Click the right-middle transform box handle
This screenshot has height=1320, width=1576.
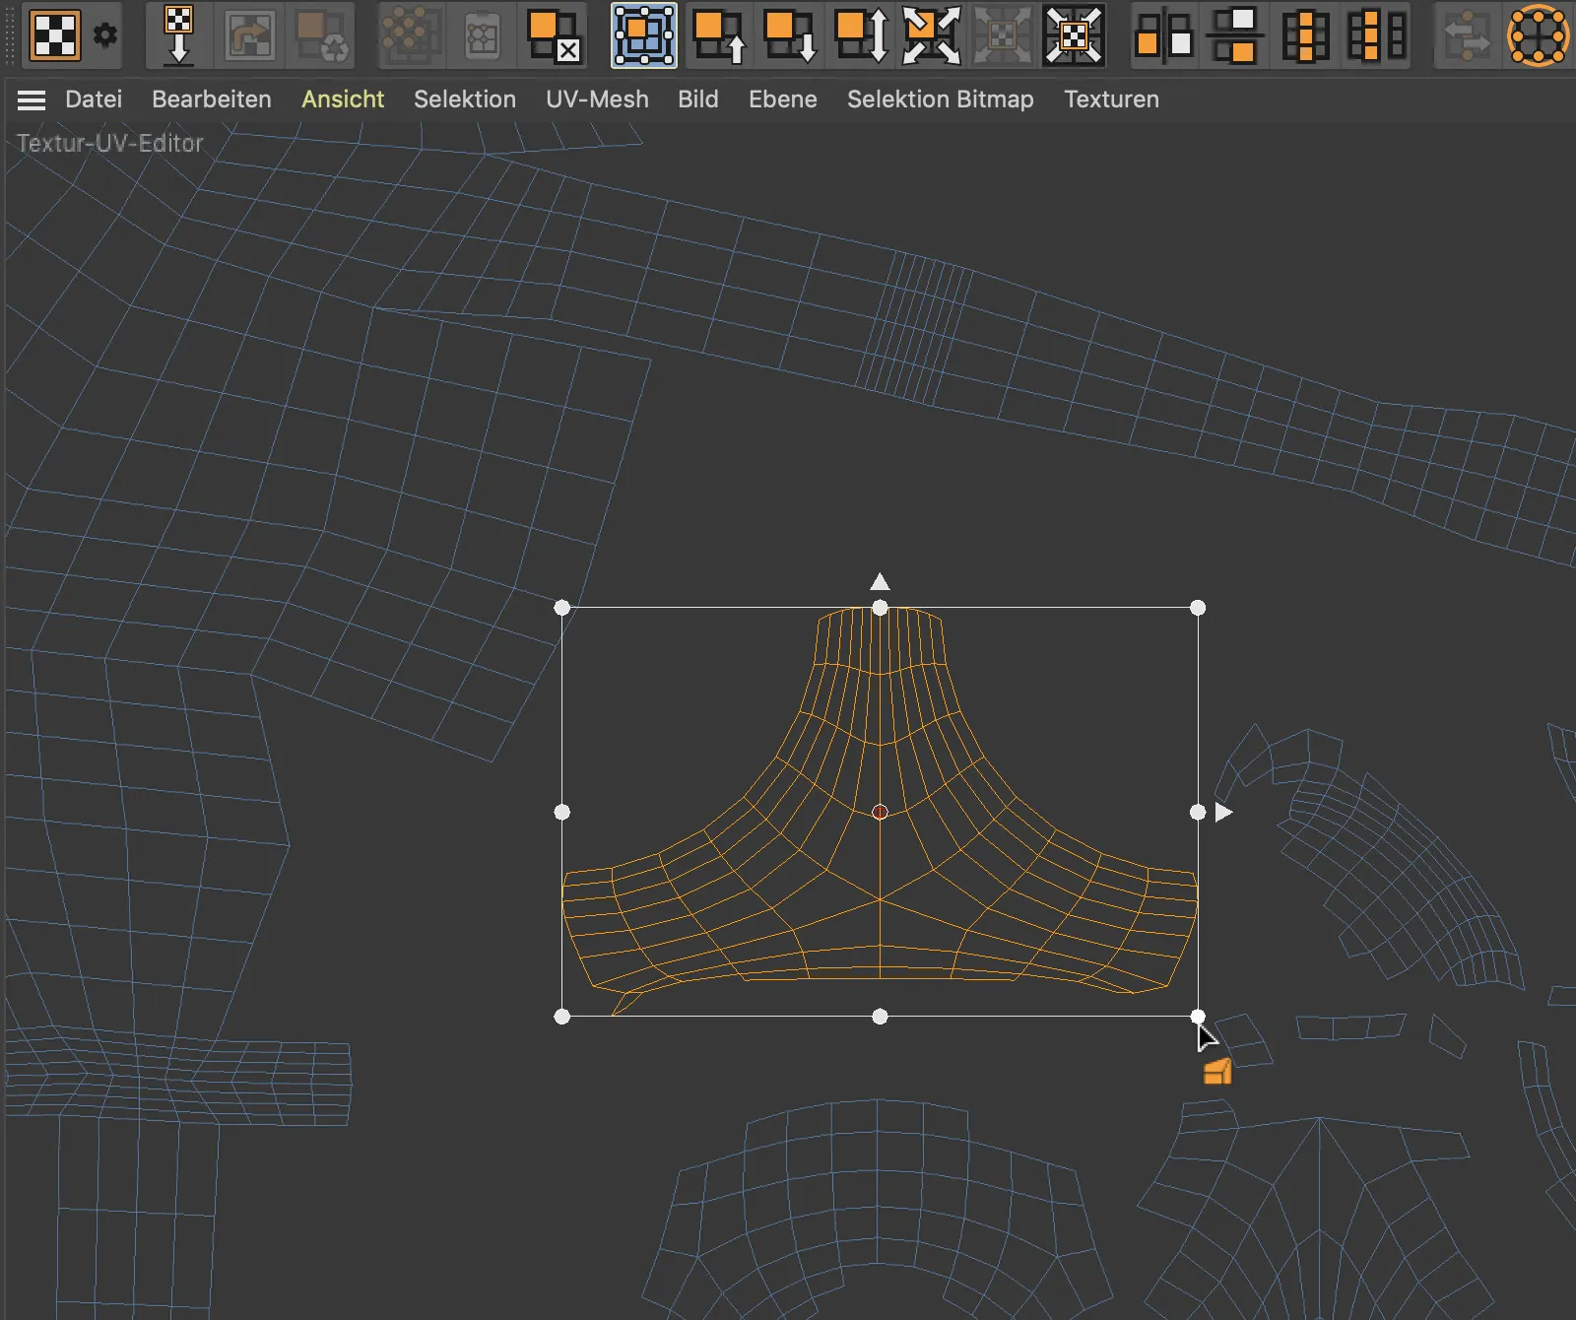(1198, 812)
